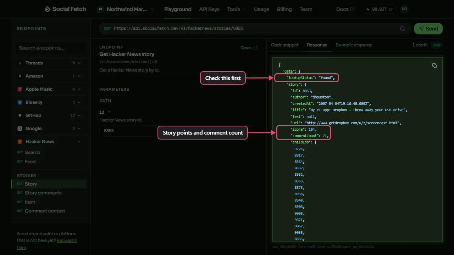Open the API Keys page

point(209,9)
